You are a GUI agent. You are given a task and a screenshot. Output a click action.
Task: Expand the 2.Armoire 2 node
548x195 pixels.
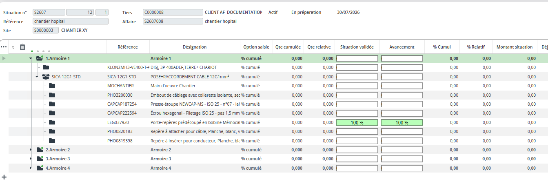31,150
